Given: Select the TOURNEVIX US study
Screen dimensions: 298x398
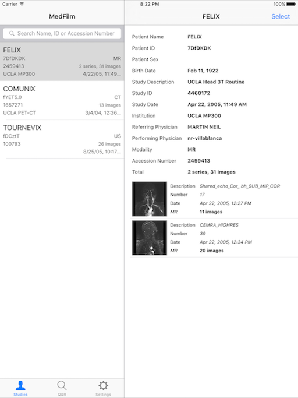Looking at the screenshot, I should [62, 139].
